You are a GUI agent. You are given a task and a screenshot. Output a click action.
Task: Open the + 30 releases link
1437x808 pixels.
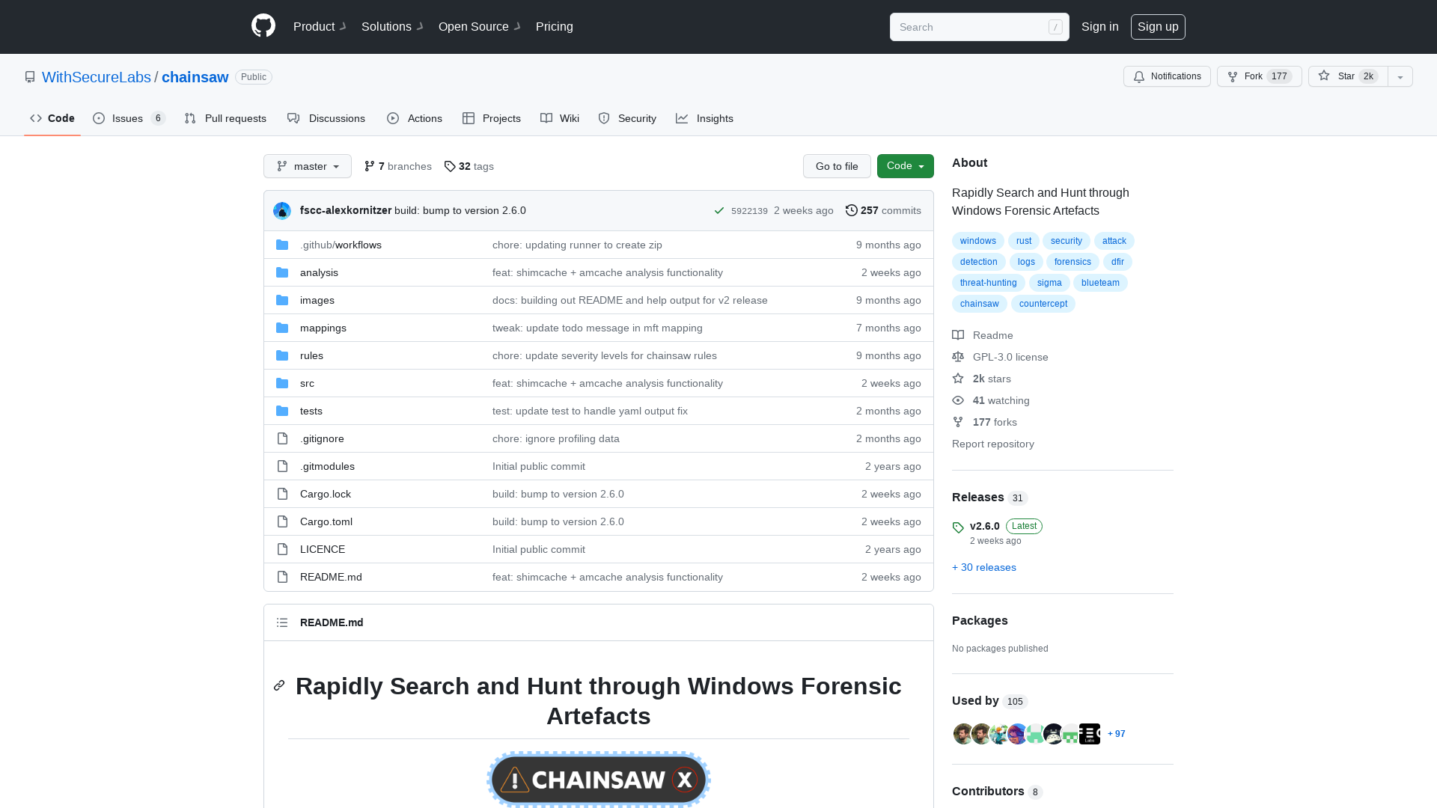(x=984, y=567)
